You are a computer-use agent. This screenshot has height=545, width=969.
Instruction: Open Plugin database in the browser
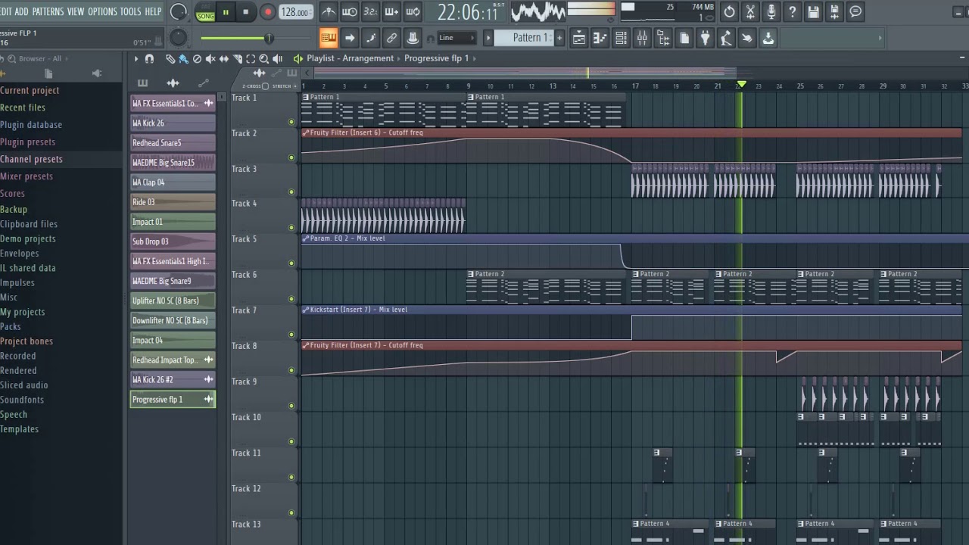click(31, 125)
